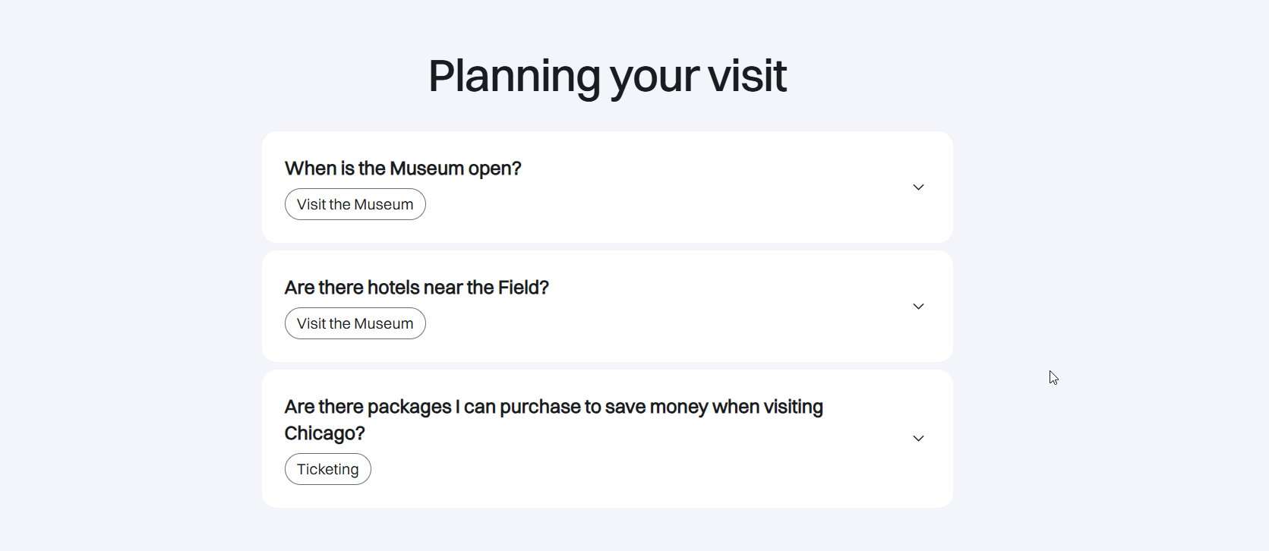Click "Visit the Museum" tag under hotels question
This screenshot has width=1269, height=551.
355,324
